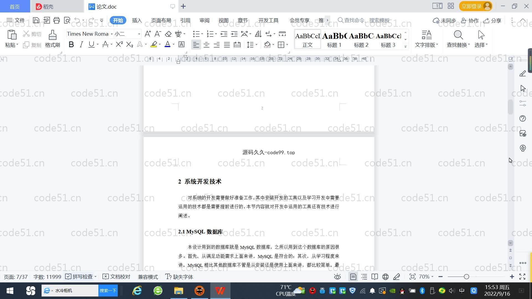Click the Paste clipboard icon
Image resolution: width=532 pixels, height=299 pixels.
pos(12,35)
